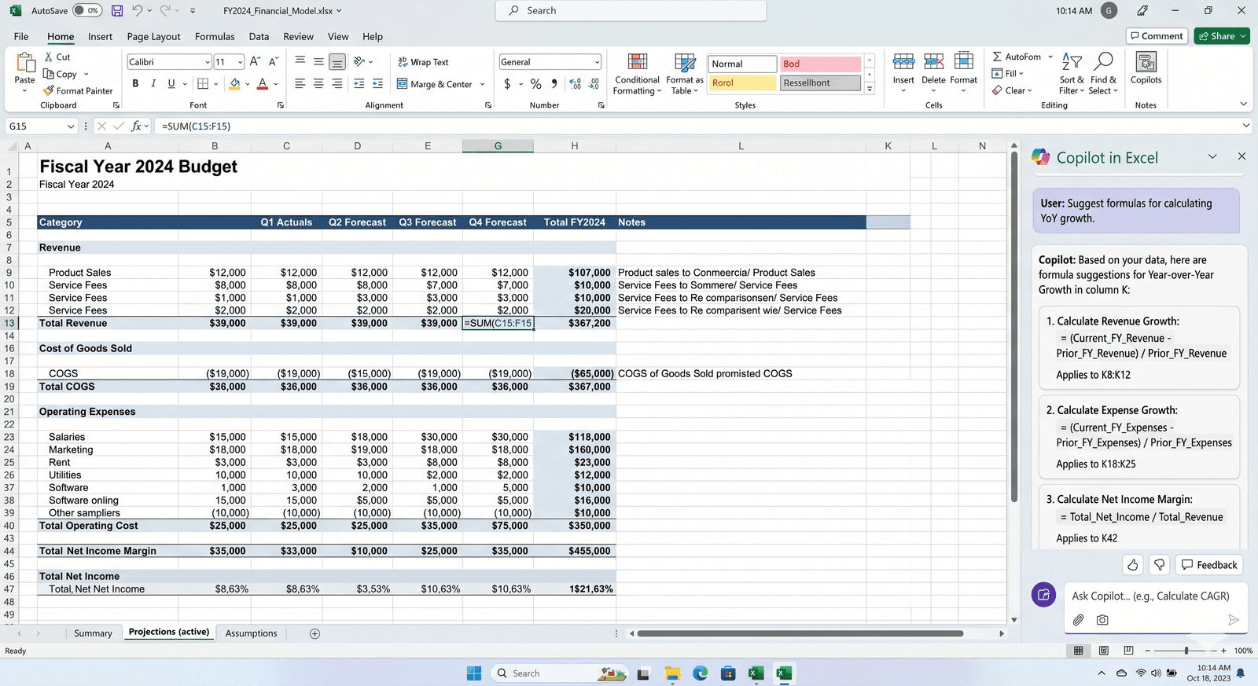The image size is (1258, 686).
Task: Click the thumbs up icon
Action: click(x=1133, y=565)
